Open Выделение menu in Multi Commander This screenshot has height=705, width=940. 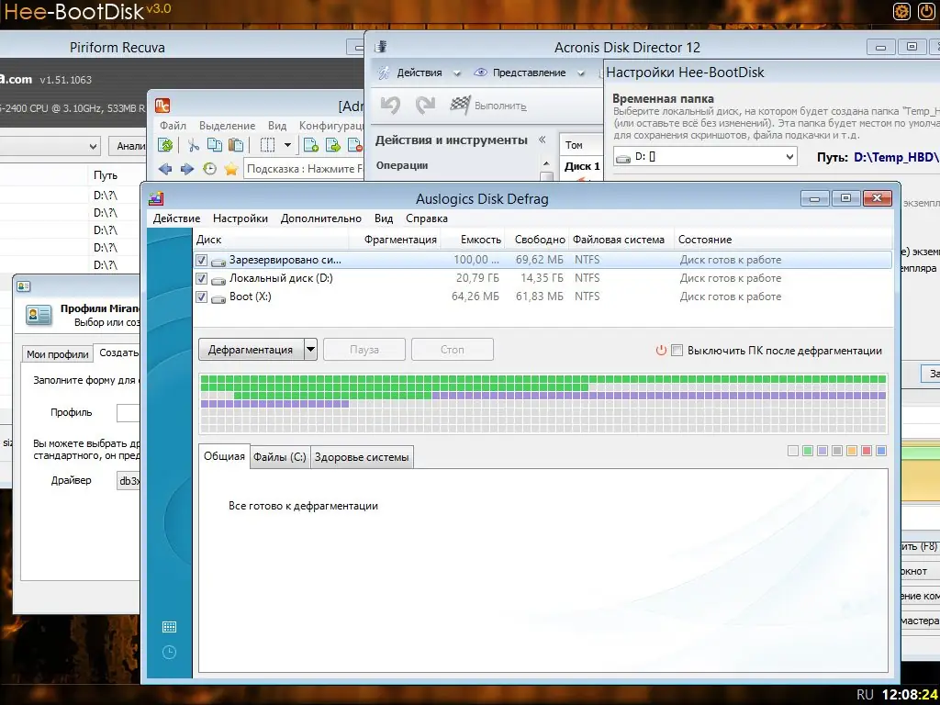click(228, 126)
